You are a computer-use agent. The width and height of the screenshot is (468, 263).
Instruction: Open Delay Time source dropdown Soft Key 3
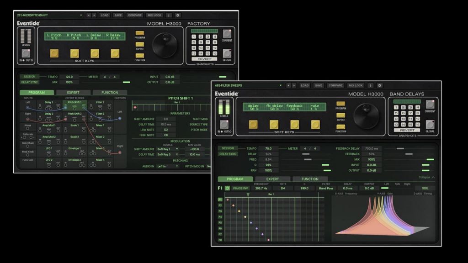pyautogui.click(x=167, y=154)
